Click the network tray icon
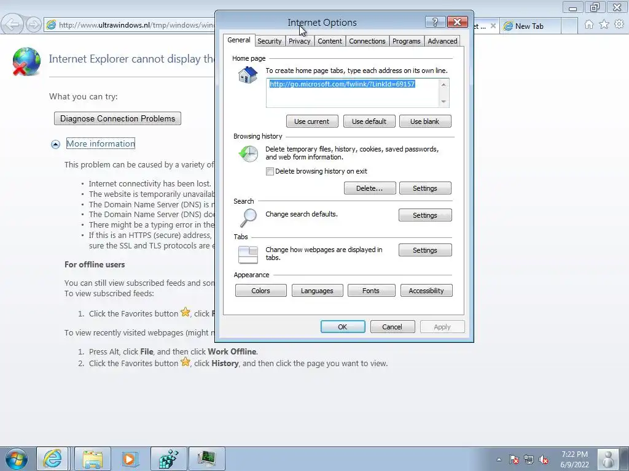 529,460
